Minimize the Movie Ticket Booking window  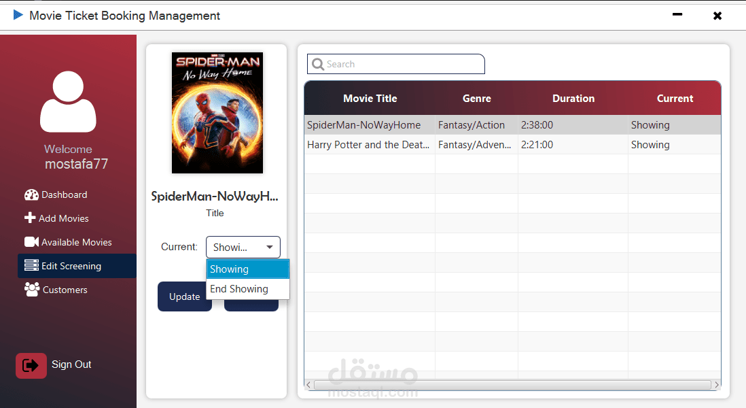(677, 15)
